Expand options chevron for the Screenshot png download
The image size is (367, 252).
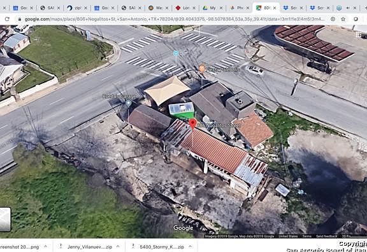tap(46, 246)
